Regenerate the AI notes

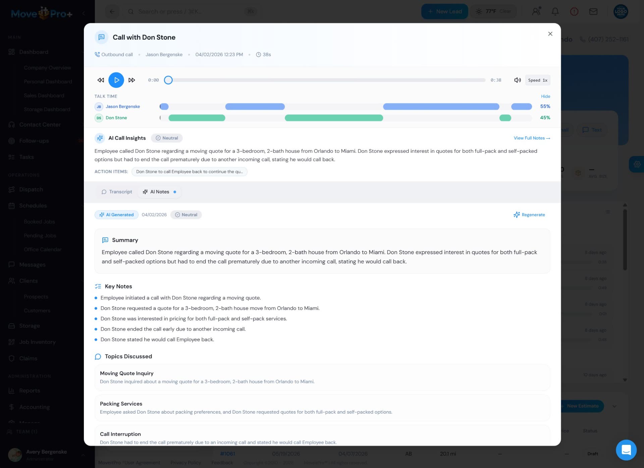tap(529, 215)
